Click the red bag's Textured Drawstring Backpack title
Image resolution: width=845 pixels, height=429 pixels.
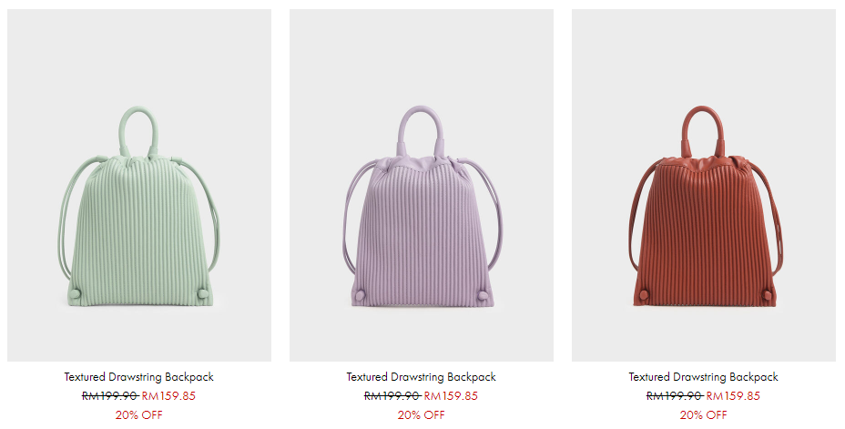(704, 377)
